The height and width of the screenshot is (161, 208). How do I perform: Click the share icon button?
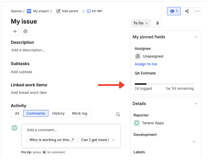[187, 11]
